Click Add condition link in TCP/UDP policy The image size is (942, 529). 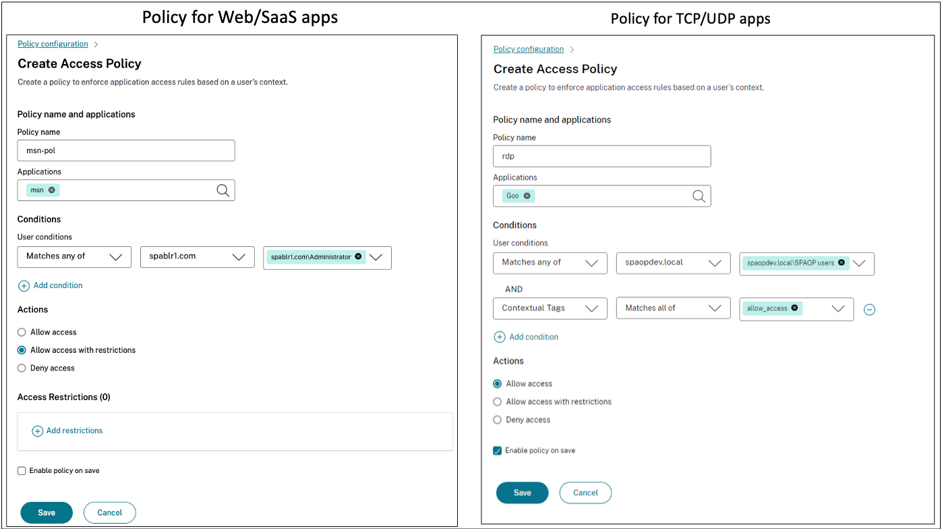(x=533, y=337)
